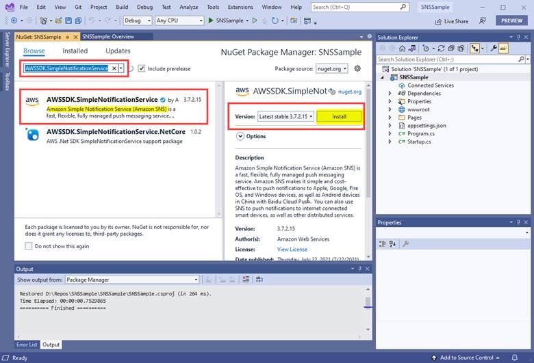
Task: Open the Git menu
Action: tap(78, 7)
